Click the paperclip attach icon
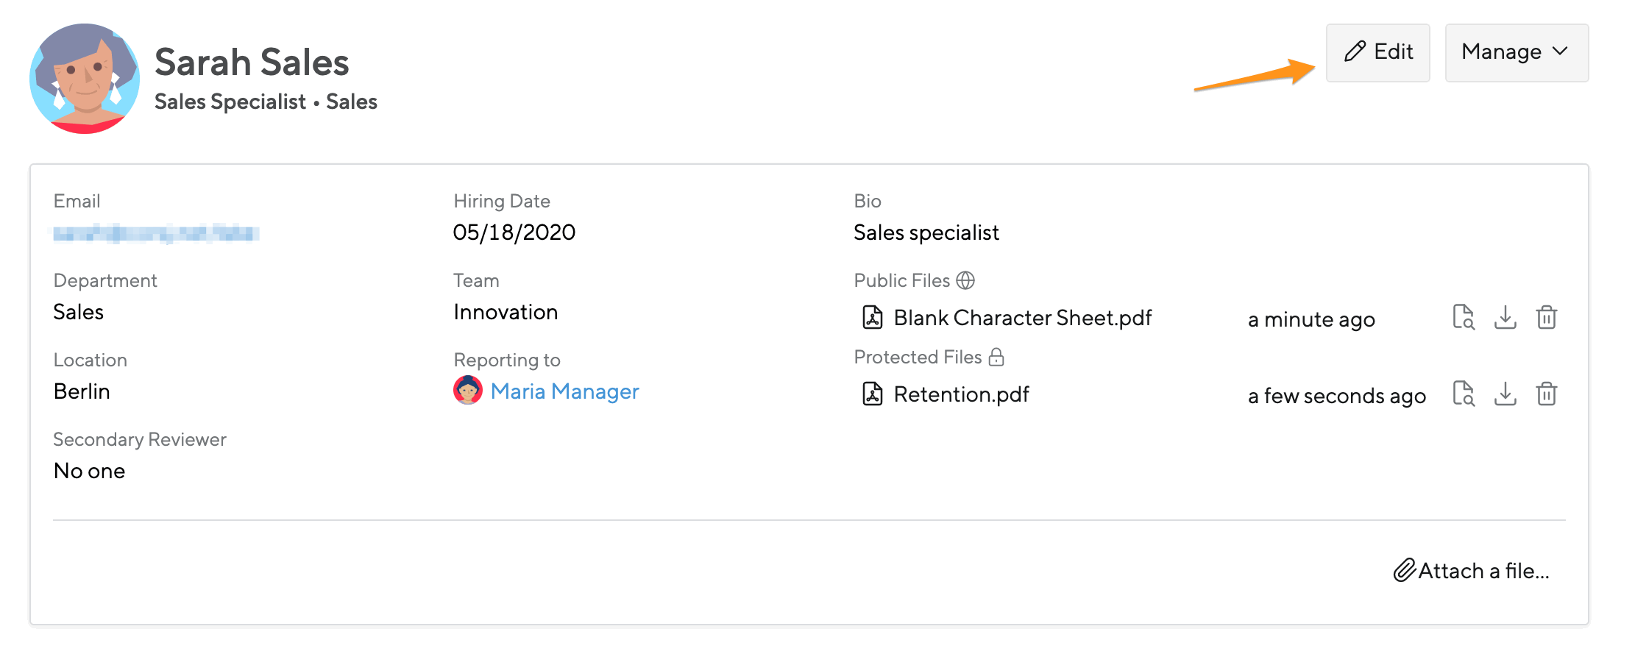Image resolution: width=1635 pixels, height=668 pixels. (x=1405, y=571)
